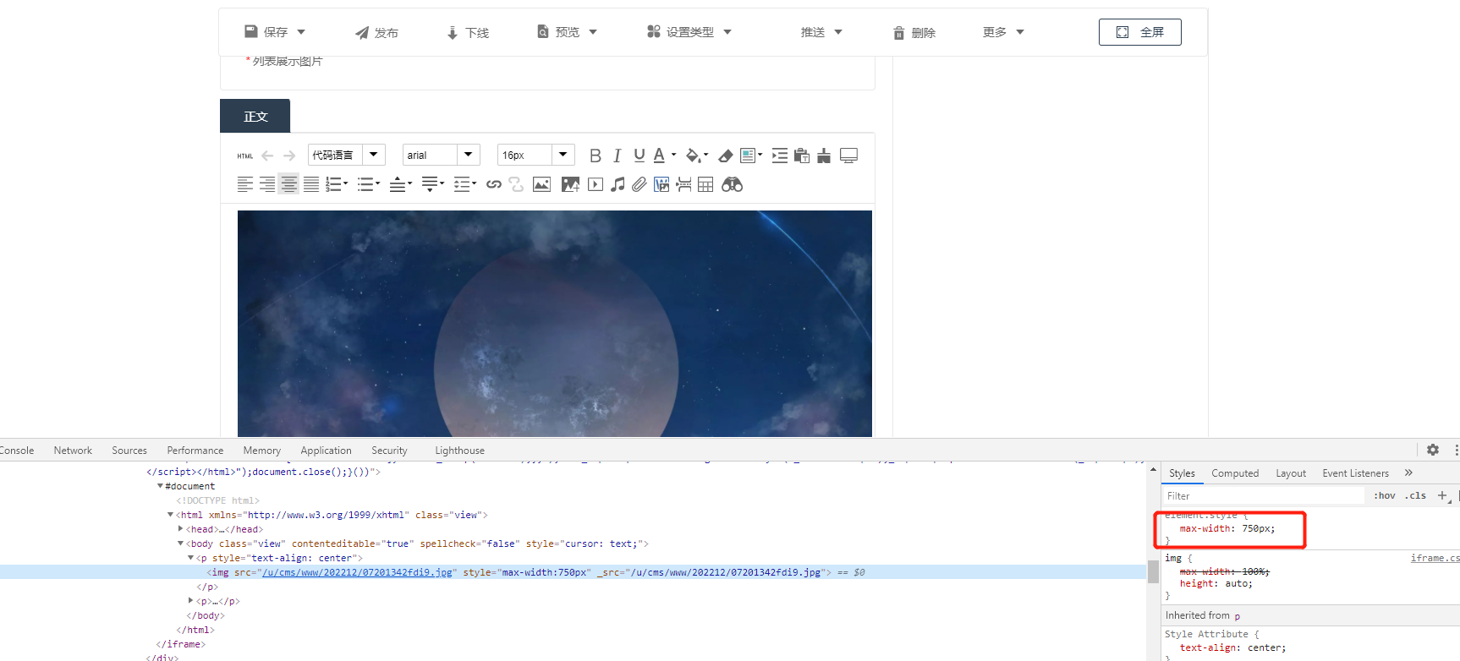Open the Network tab in DevTools

[73, 451]
